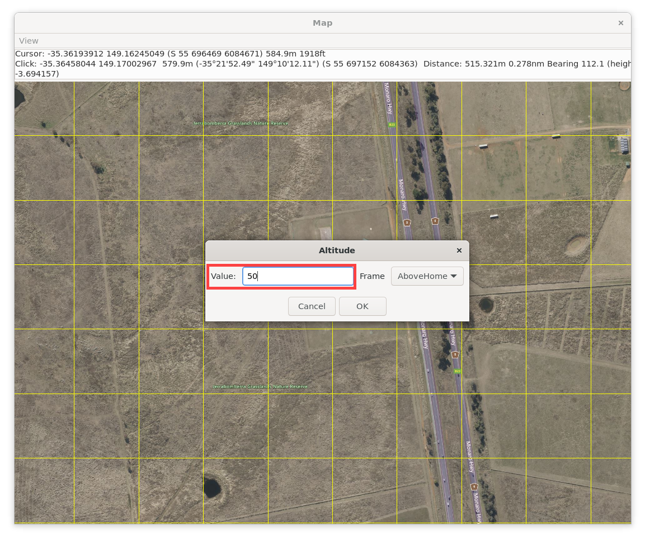Close the Map window

point(620,23)
